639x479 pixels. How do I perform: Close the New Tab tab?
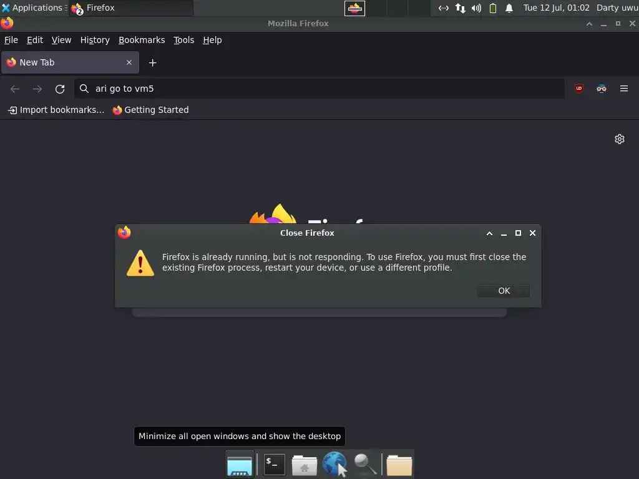tap(129, 62)
